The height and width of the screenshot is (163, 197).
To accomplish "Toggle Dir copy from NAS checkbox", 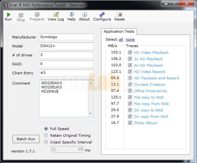I will 130,117.
